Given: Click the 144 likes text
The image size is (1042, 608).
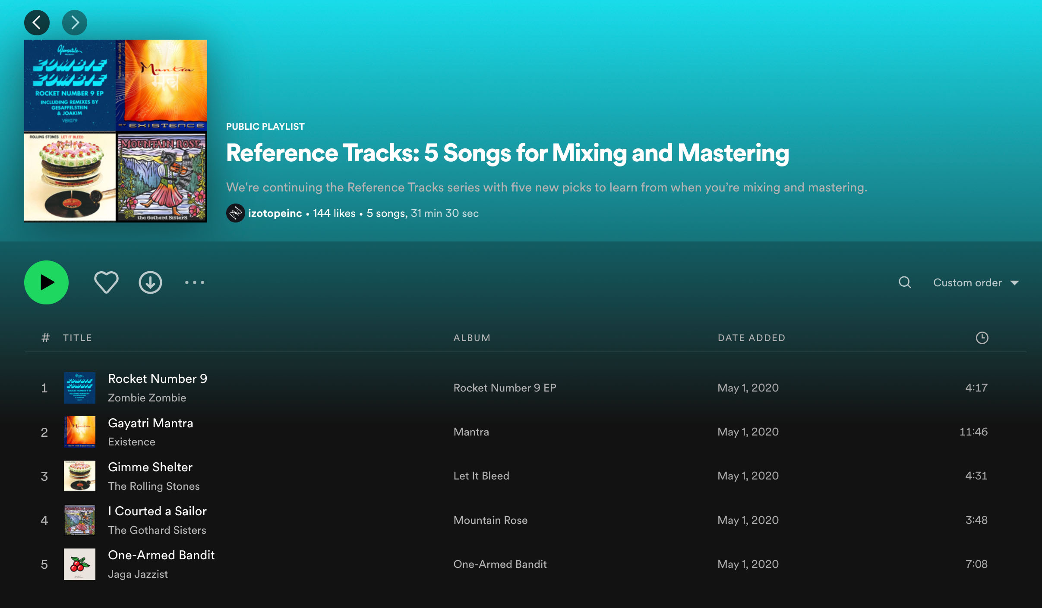Looking at the screenshot, I should [x=334, y=213].
